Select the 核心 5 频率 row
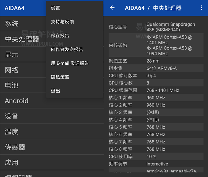This screenshot has height=177, width=208. 156,127
